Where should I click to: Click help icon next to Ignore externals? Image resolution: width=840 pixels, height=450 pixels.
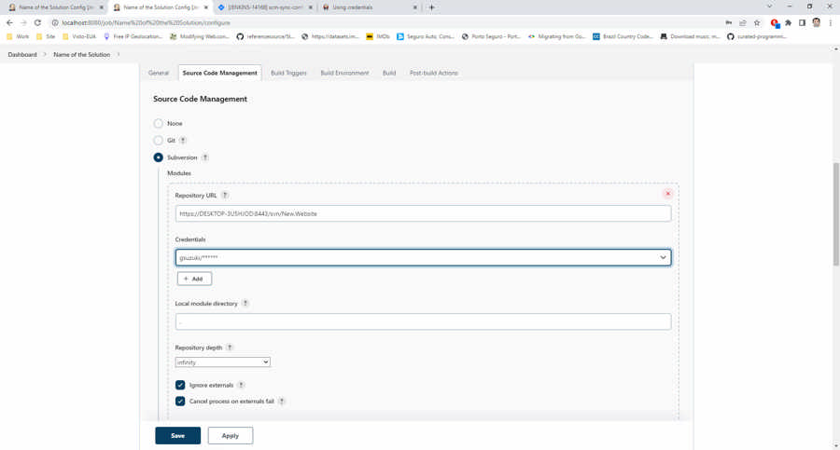(241, 385)
